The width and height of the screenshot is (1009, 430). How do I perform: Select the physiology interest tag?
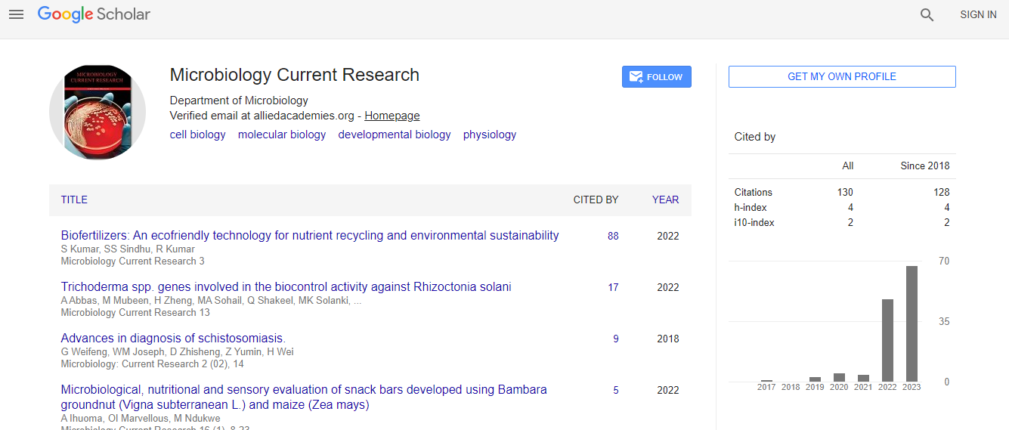[x=490, y=135]
